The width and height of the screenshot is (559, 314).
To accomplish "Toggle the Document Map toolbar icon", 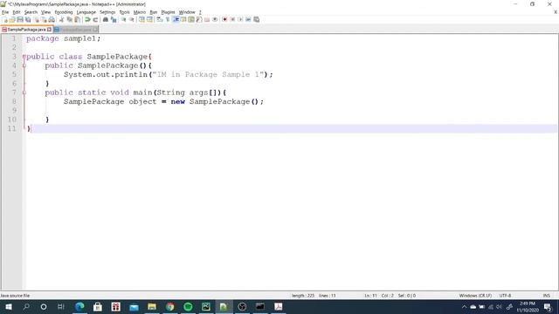I will tap(191, 19).
